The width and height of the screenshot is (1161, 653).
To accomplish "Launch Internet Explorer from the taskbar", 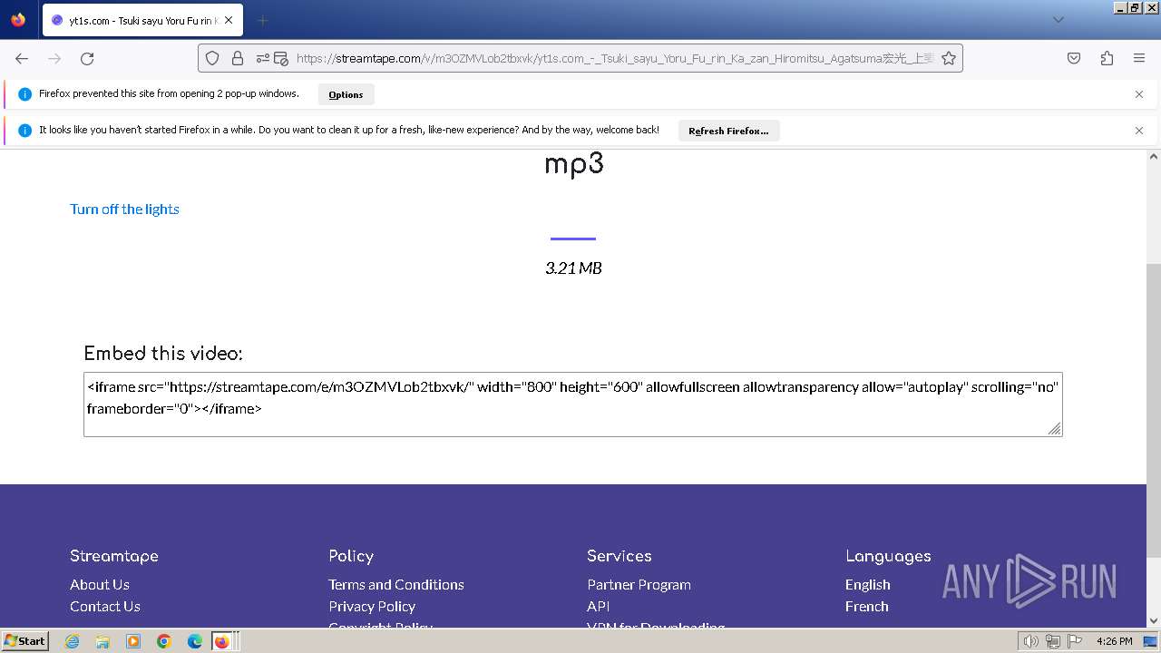I will (x=72, y=641).
